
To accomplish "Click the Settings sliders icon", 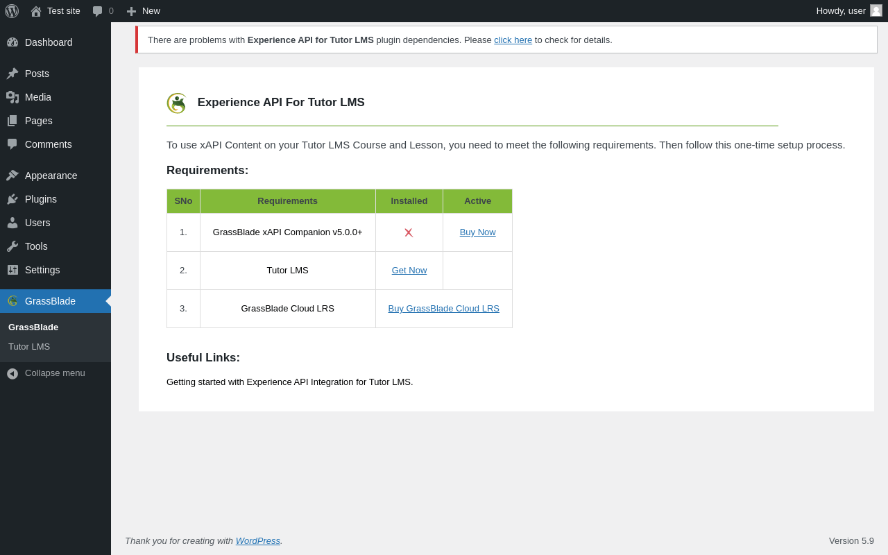I will (12, 270).
